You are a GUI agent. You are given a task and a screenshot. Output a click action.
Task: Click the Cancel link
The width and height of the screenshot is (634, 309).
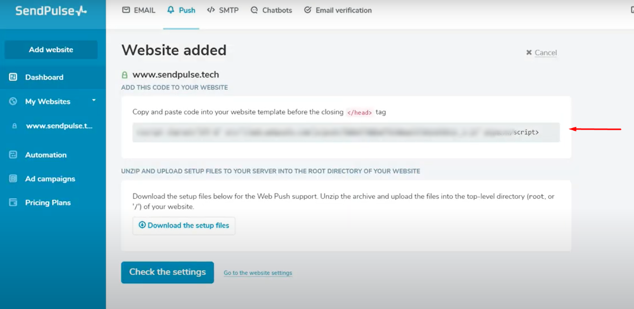pyautogui.click(x=546, y=52)
